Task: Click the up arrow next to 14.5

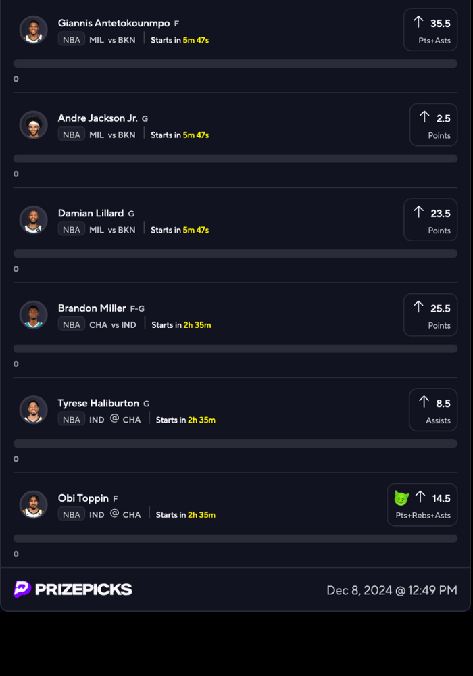Action: tap(420, 498)
